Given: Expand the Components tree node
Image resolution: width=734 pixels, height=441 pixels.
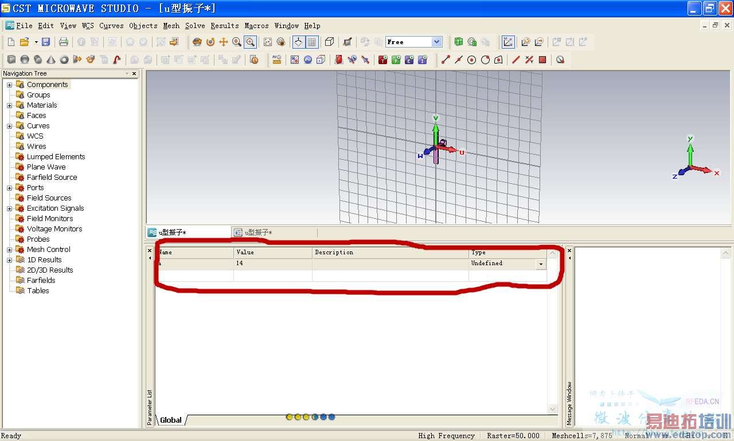Looking at the screenshot, I should point(9,85).
